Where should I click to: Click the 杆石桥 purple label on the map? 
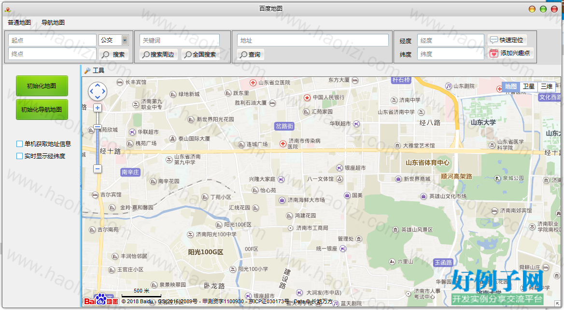tap(401, 80)
